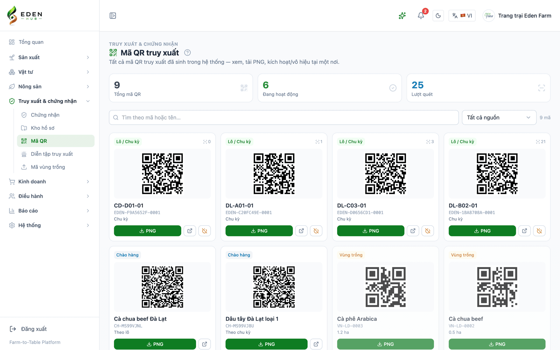Viewport: 560px width, 350px height.
Task: Deactivate the DL-A01-01 QR code icon
Action: (316, 231)
